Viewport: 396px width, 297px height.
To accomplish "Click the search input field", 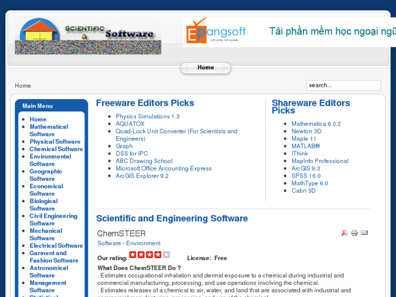I will tap(344, 86).
